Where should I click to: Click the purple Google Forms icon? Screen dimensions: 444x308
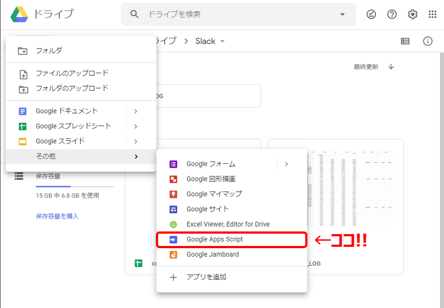[173, 164]
